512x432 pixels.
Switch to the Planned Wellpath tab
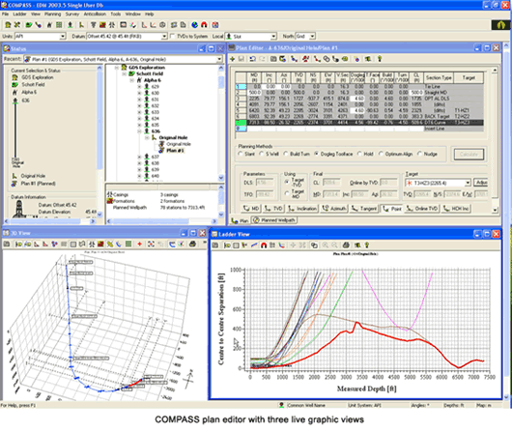coord(274,220)
